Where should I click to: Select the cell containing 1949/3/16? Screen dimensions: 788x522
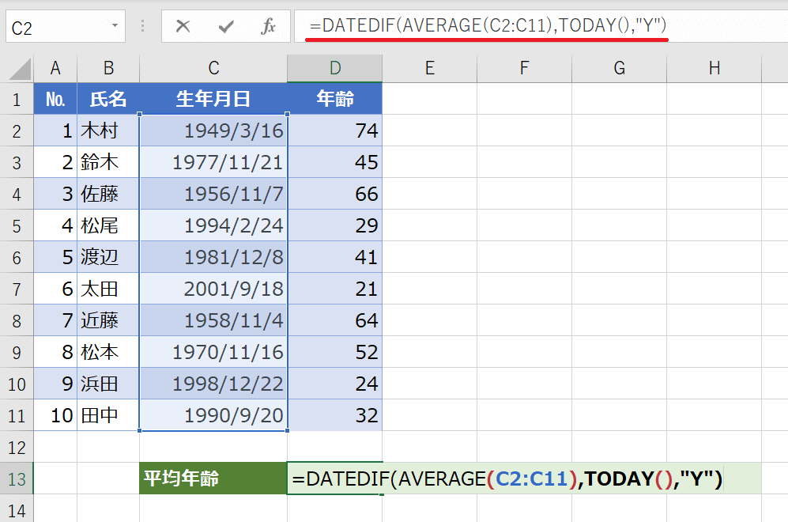pyautogui.click(x=213, y=130)
